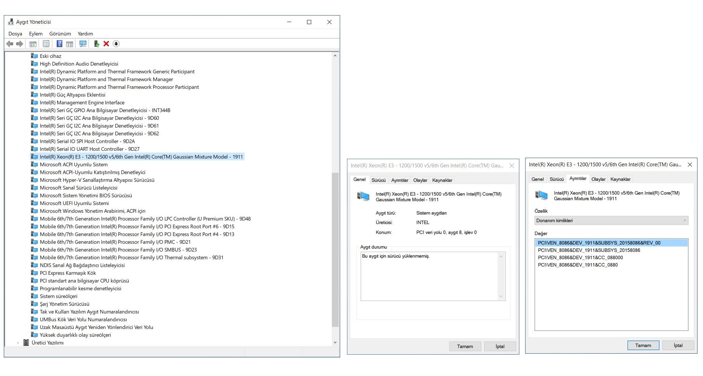The width and height of the screenshot is (703, 376).
Task: Switch to Sürücü tab in left dialog
Action: [x=378, y=180]
